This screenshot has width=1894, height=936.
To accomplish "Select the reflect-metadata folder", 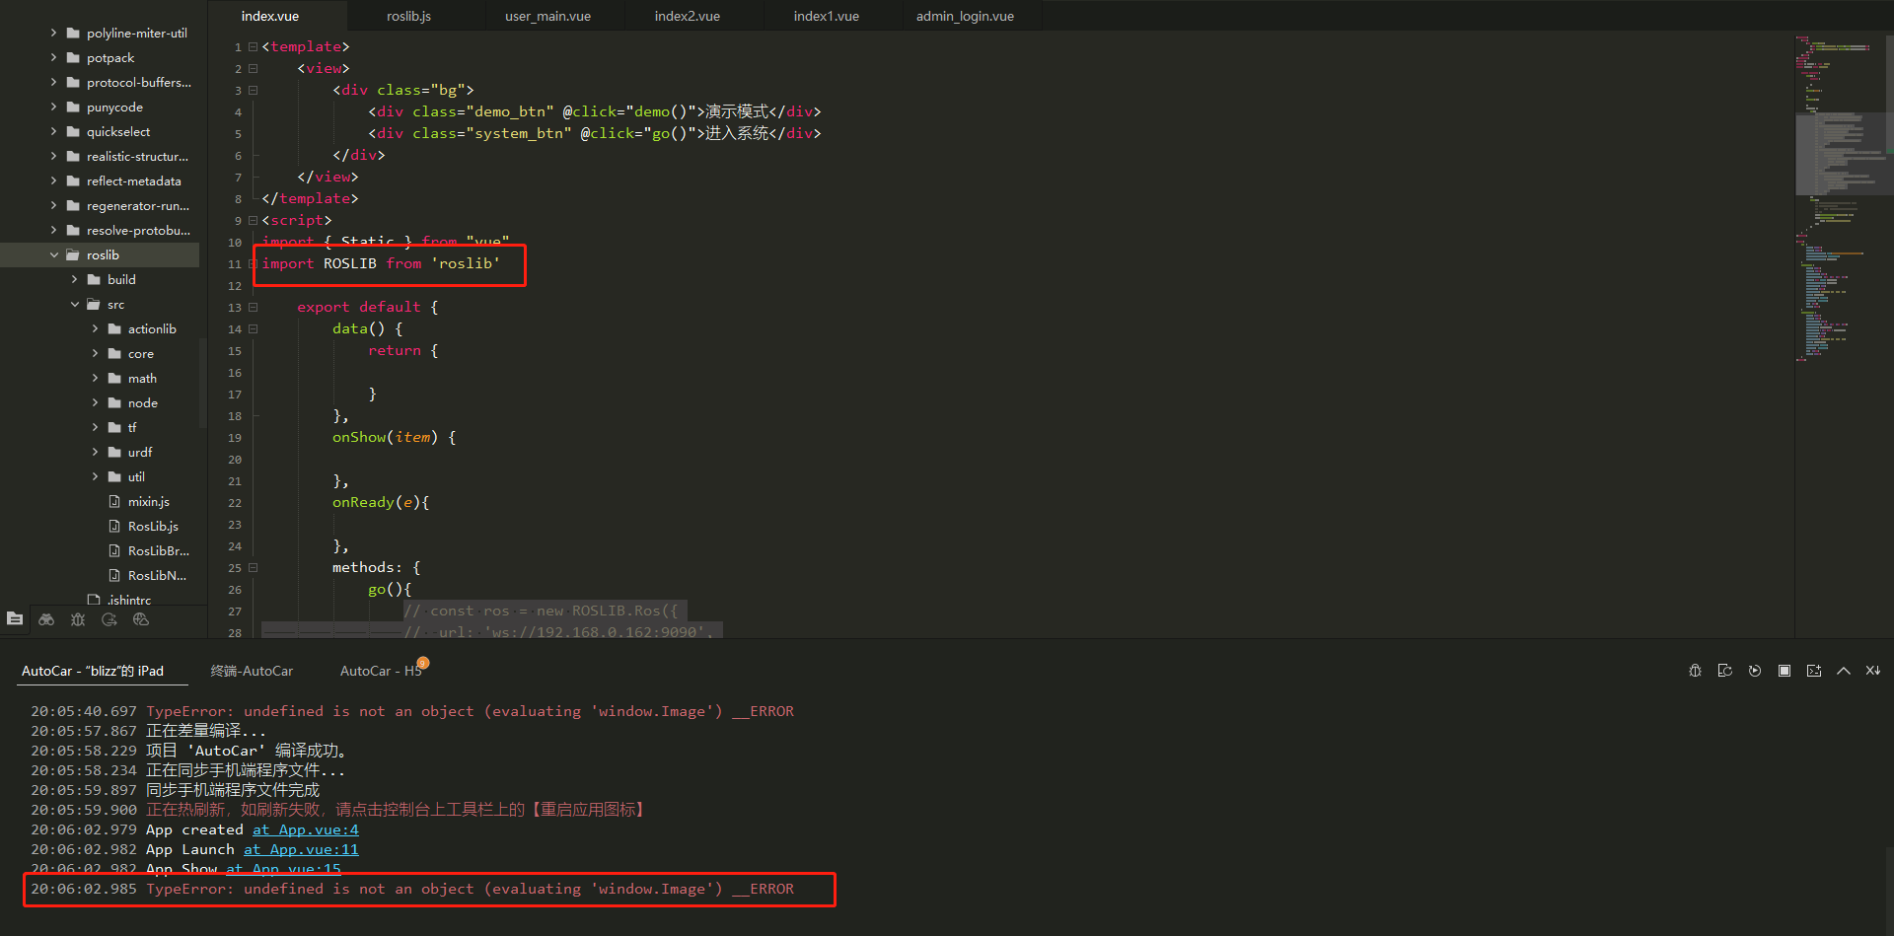I will pos(100,180).
